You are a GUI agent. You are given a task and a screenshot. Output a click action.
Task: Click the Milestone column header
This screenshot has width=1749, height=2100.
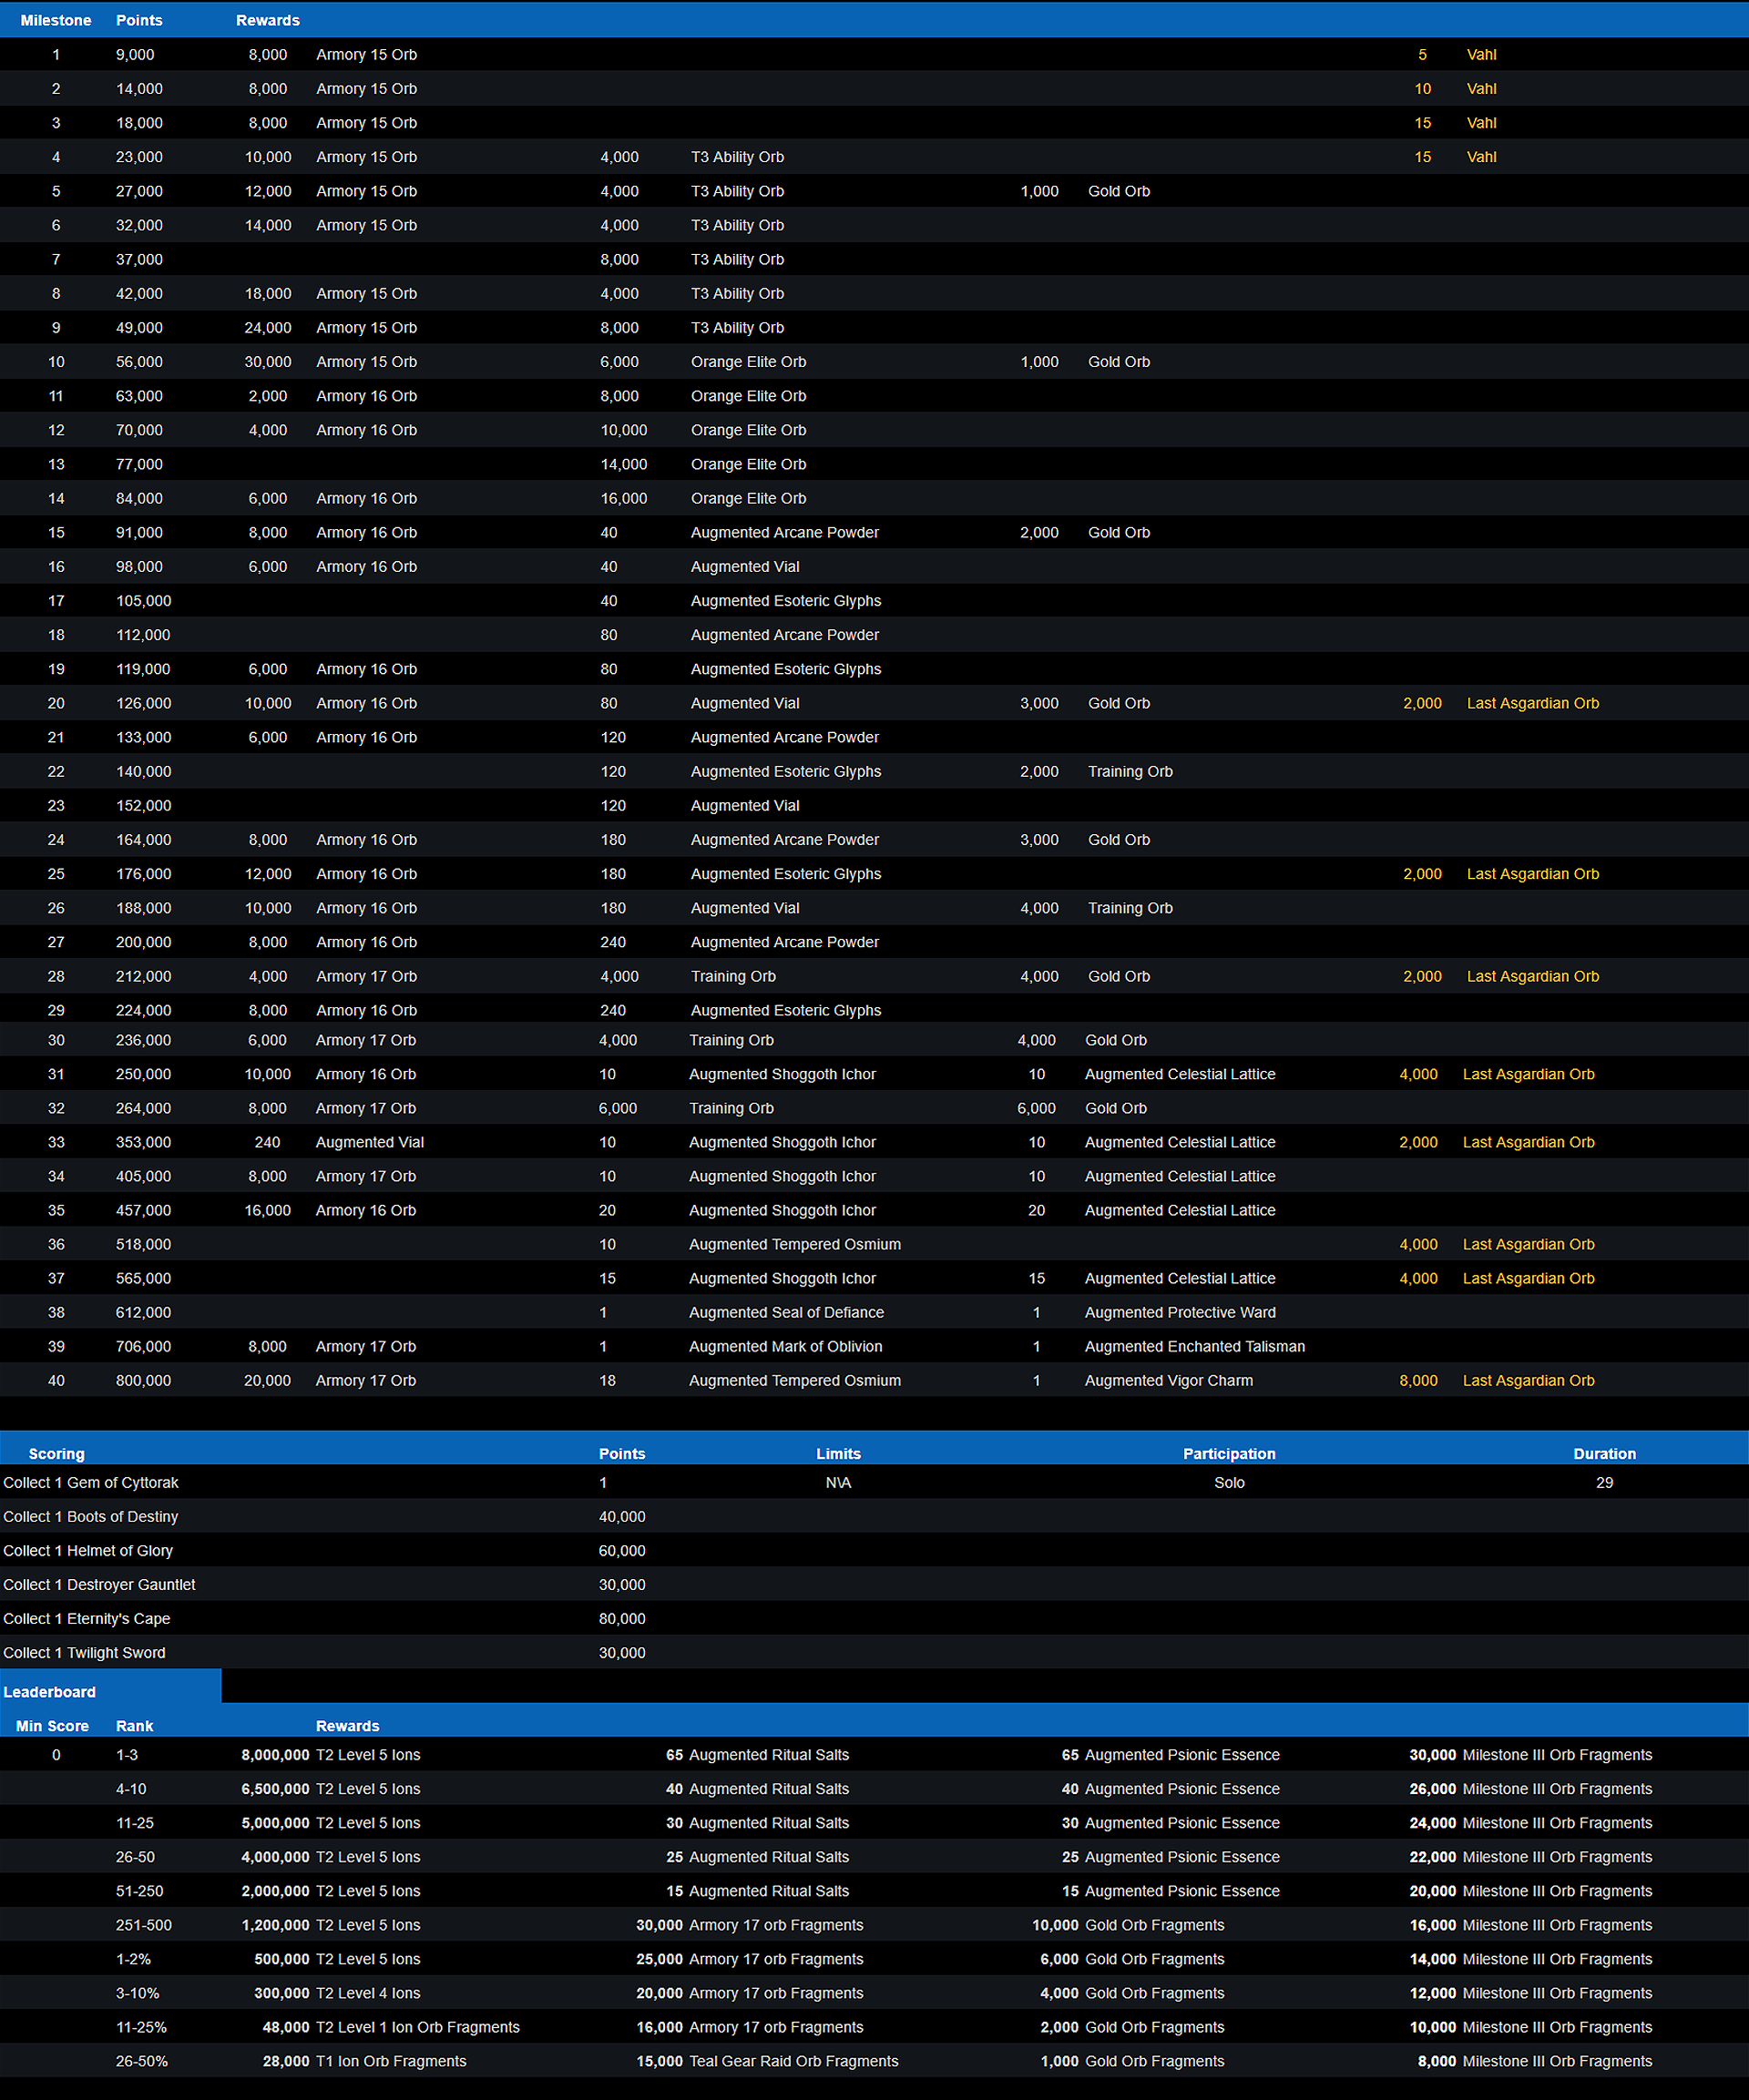[56, 20]
